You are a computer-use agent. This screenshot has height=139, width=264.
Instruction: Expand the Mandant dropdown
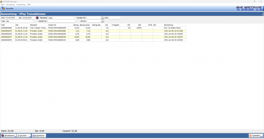(74, 18)
